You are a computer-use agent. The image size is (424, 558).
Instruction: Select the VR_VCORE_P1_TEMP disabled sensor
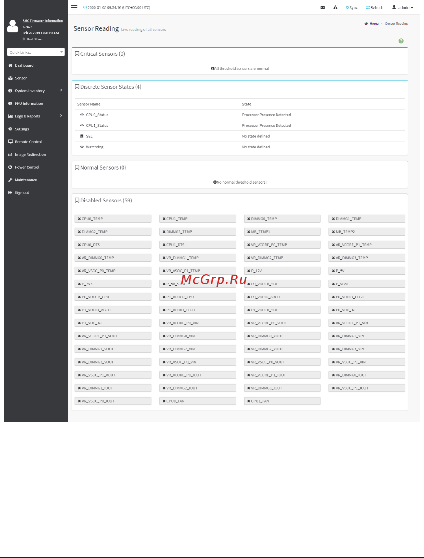pyautogui.click(x=367, y=245)
